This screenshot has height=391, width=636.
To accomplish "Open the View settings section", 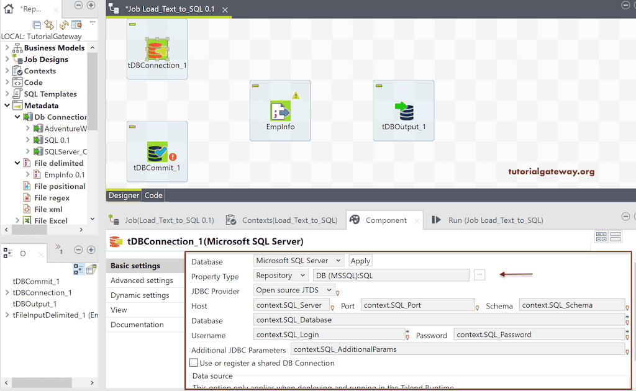I will coord(119,310).
